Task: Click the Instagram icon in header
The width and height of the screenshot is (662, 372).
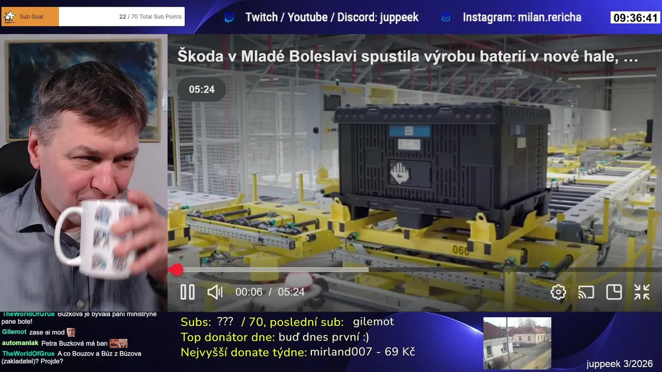Action: pyautogui.click(x=446, y=18)
